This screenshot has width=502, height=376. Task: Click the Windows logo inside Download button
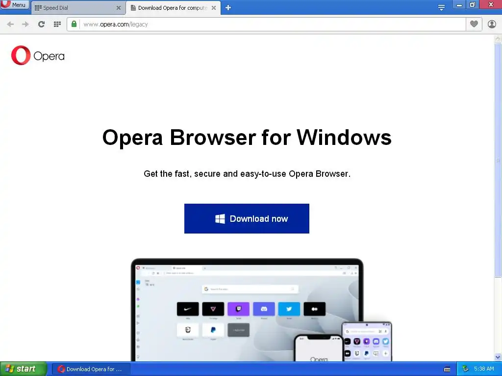(220, 219)
